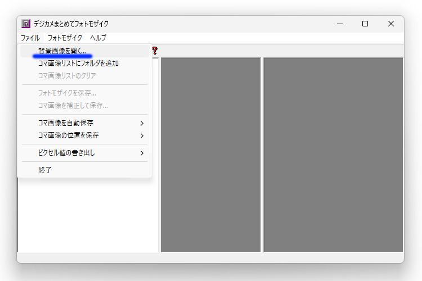Open the ヘルプ menu
Viewport: 422px width, 281px height.
coord(98,38)
